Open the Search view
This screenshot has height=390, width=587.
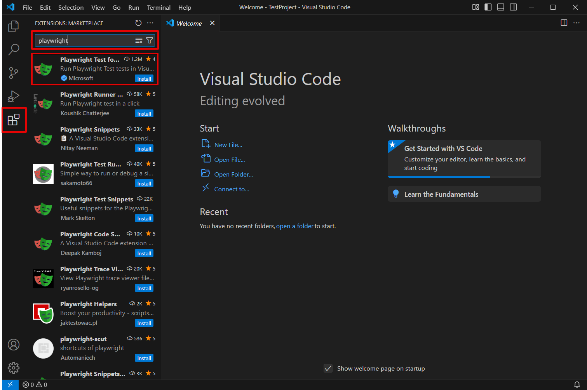[x=14, y=49]
